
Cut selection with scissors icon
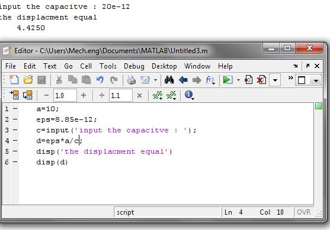(59, 80)
